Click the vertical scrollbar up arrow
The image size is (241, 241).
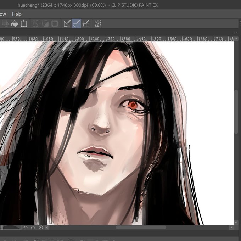pyautogui.click(x=236, y=39)
